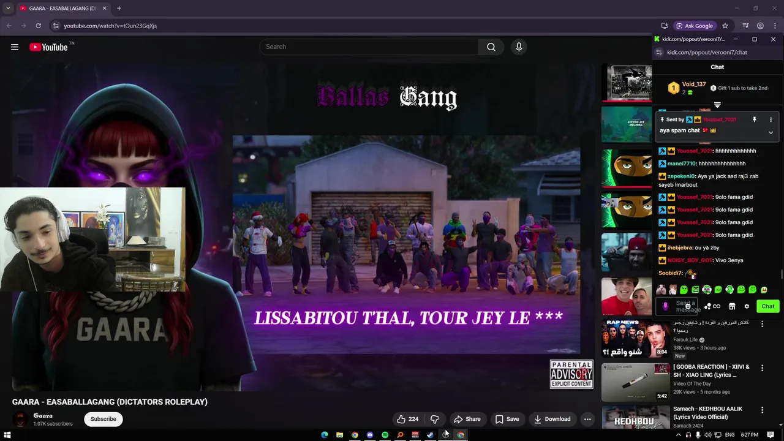Image resolution: width=784 pixels, height=441 pixels.
Task: Click the youtube.com address bar URL
Action: point(110,26)
